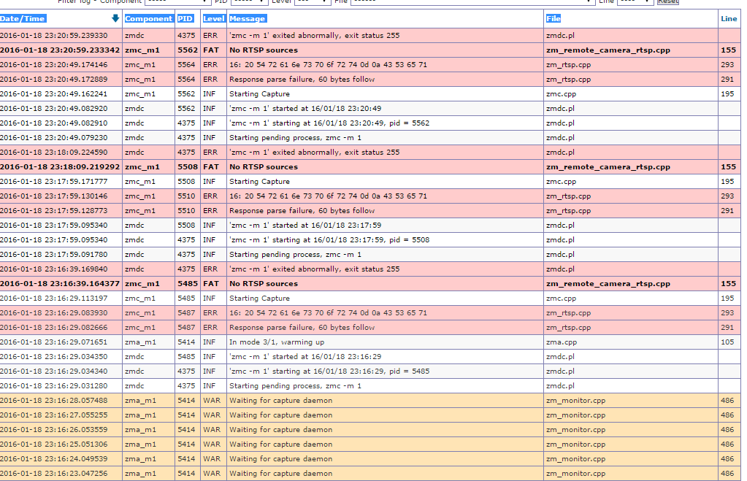This screenshot has height=481, width=747.
Task: Toggle the Date/Time sort direction arrow
Action: click(115, 18)
